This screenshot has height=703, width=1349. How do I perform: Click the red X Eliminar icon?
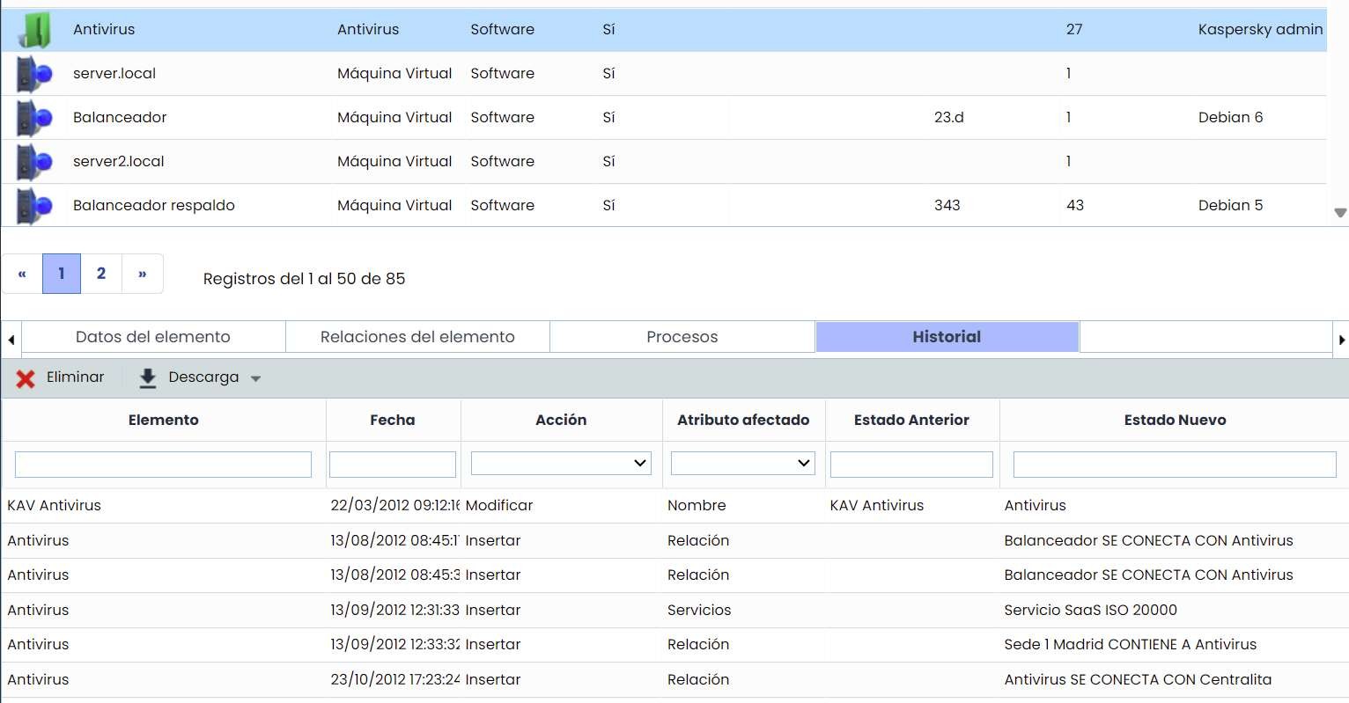(26, 378)
